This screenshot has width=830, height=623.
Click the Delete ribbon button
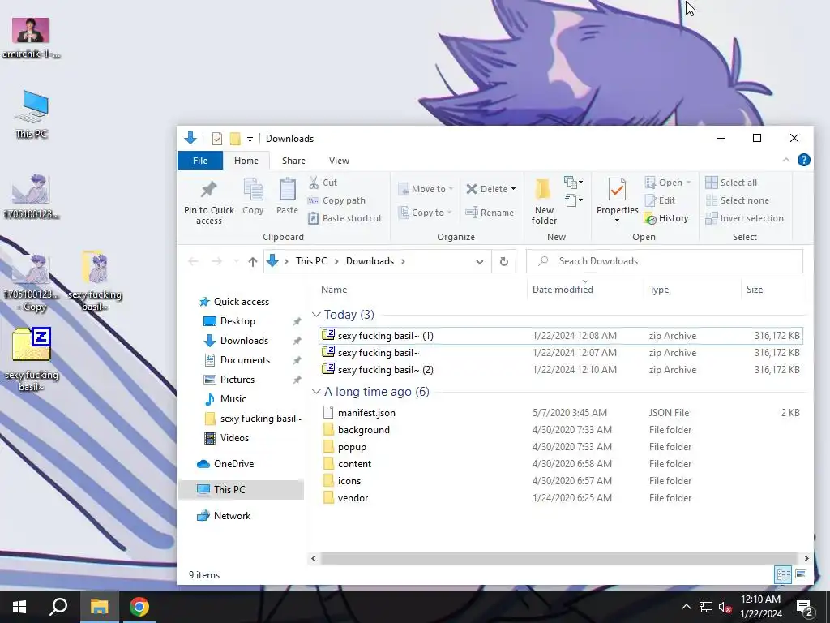pyautogui.click(x=490, y=189)
